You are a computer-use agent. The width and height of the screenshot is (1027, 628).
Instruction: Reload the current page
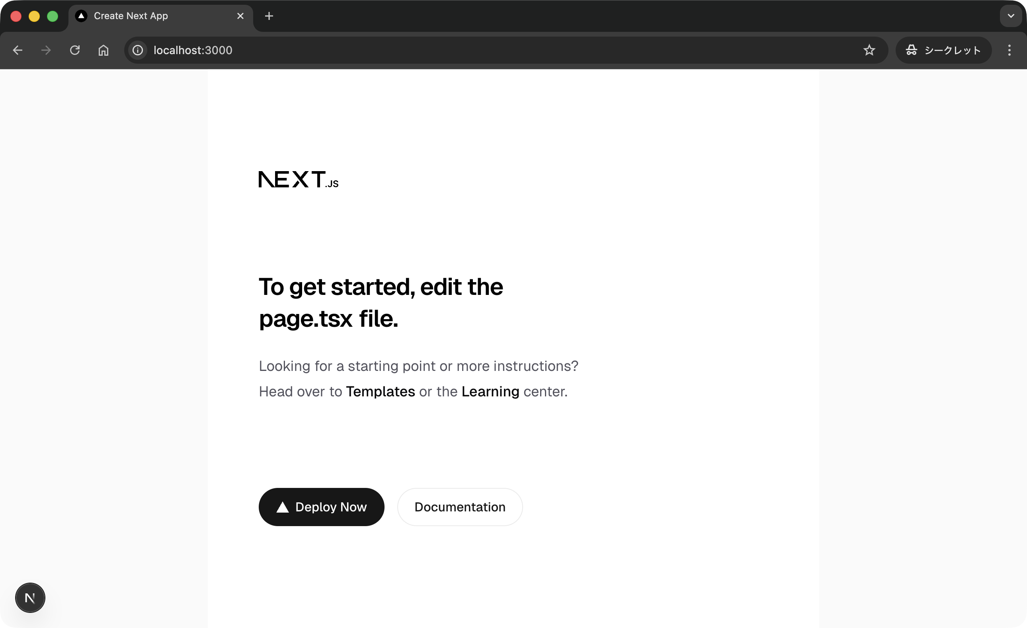click(74, 51)
